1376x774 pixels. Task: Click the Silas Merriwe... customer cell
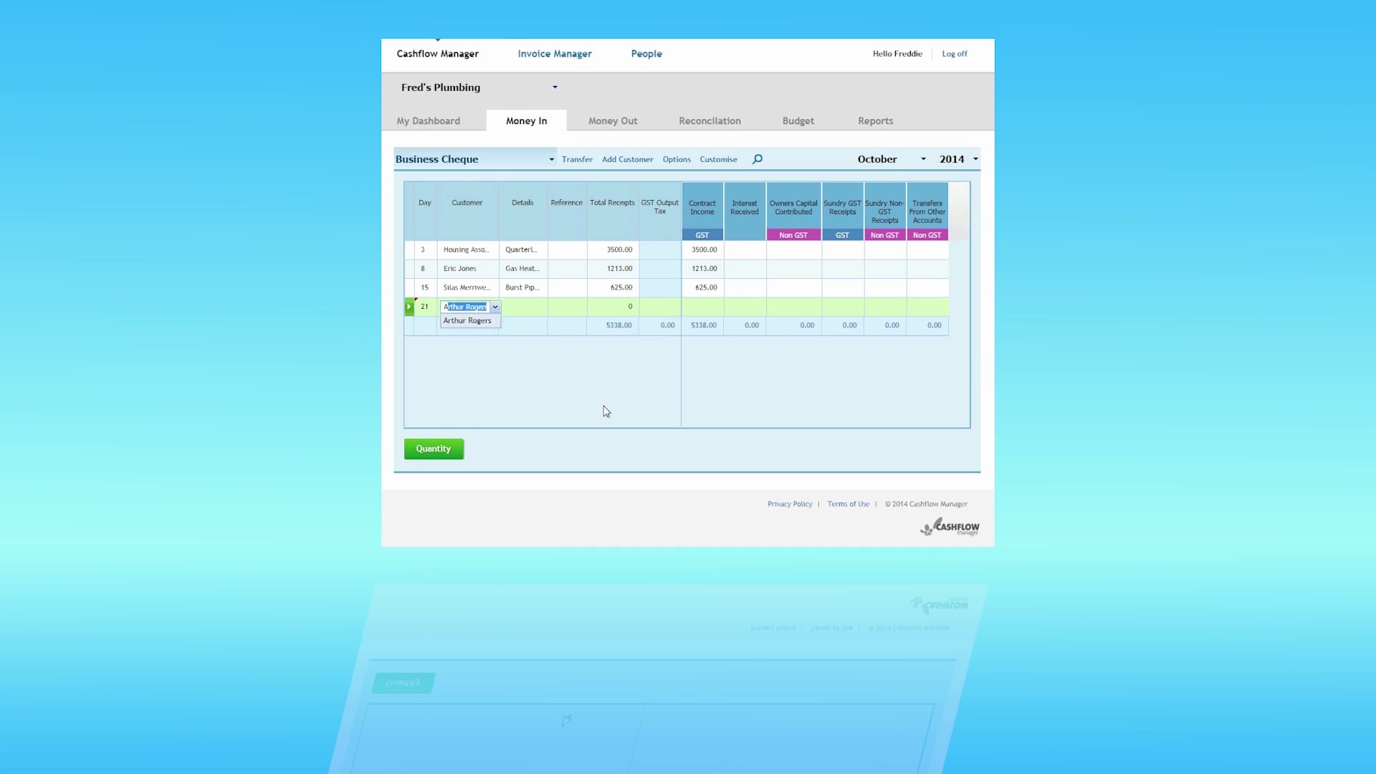(468, 287)
